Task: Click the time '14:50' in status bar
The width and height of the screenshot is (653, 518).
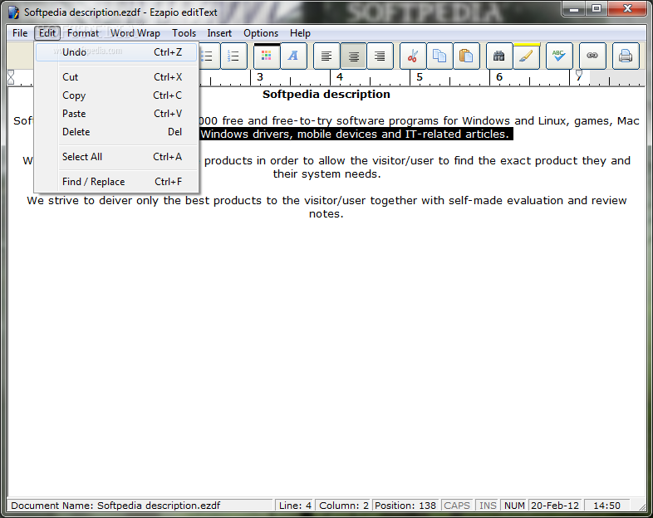Action: (606, 506)
